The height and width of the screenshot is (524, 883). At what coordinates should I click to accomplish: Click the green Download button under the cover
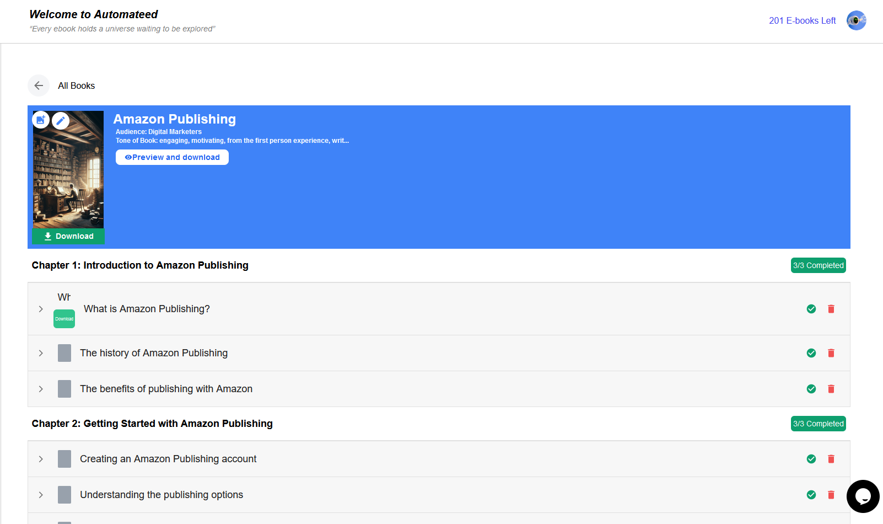tap(68, 236)
